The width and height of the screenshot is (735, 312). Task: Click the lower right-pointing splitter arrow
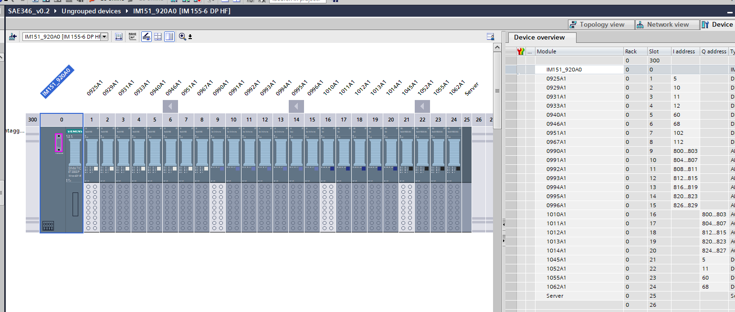pyautogui.click(x=504, y=242)
